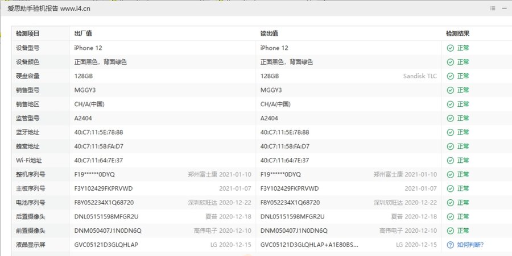This screenshot has height=256, width=512.
Task: Select the 销售地区 row label
Action: 28,104
